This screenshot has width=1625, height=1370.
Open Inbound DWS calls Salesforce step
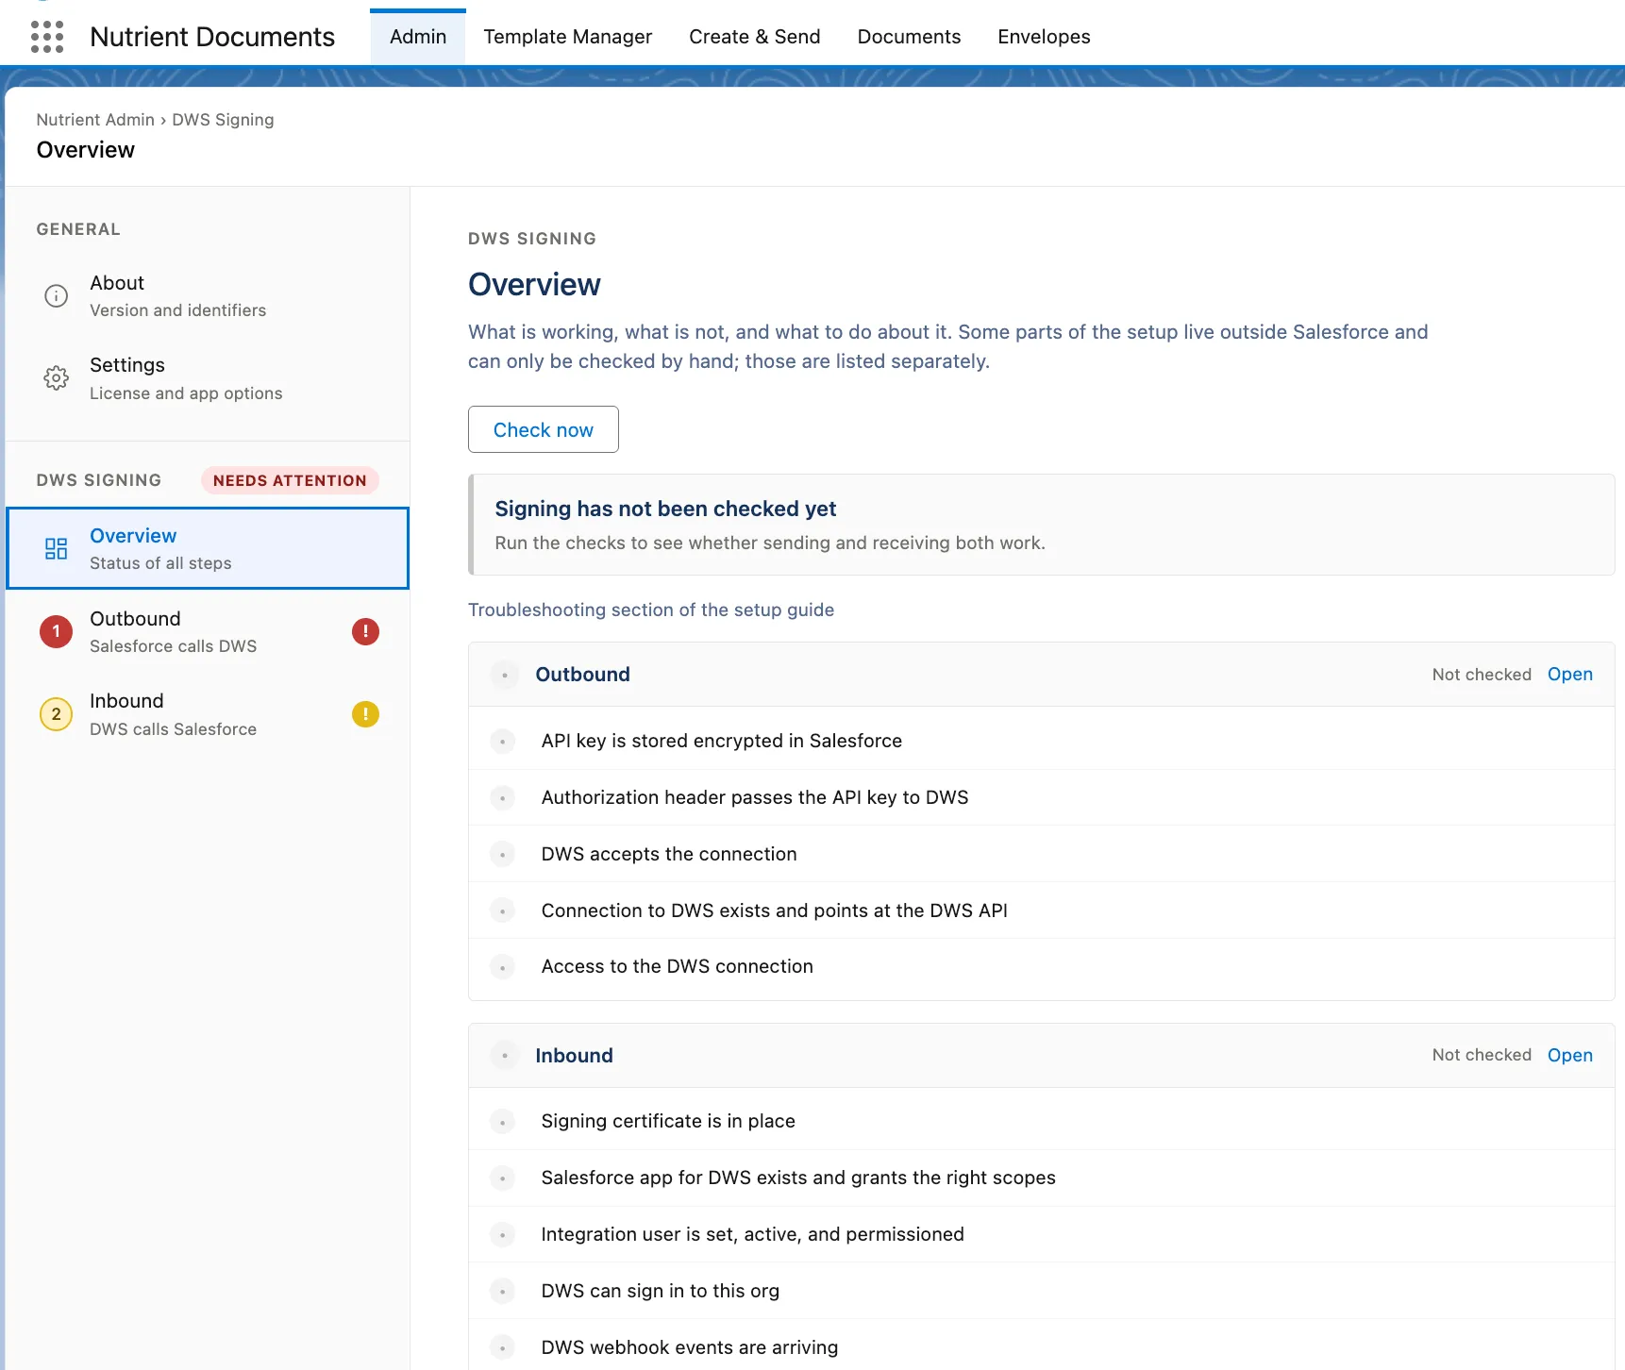[208, 714]
